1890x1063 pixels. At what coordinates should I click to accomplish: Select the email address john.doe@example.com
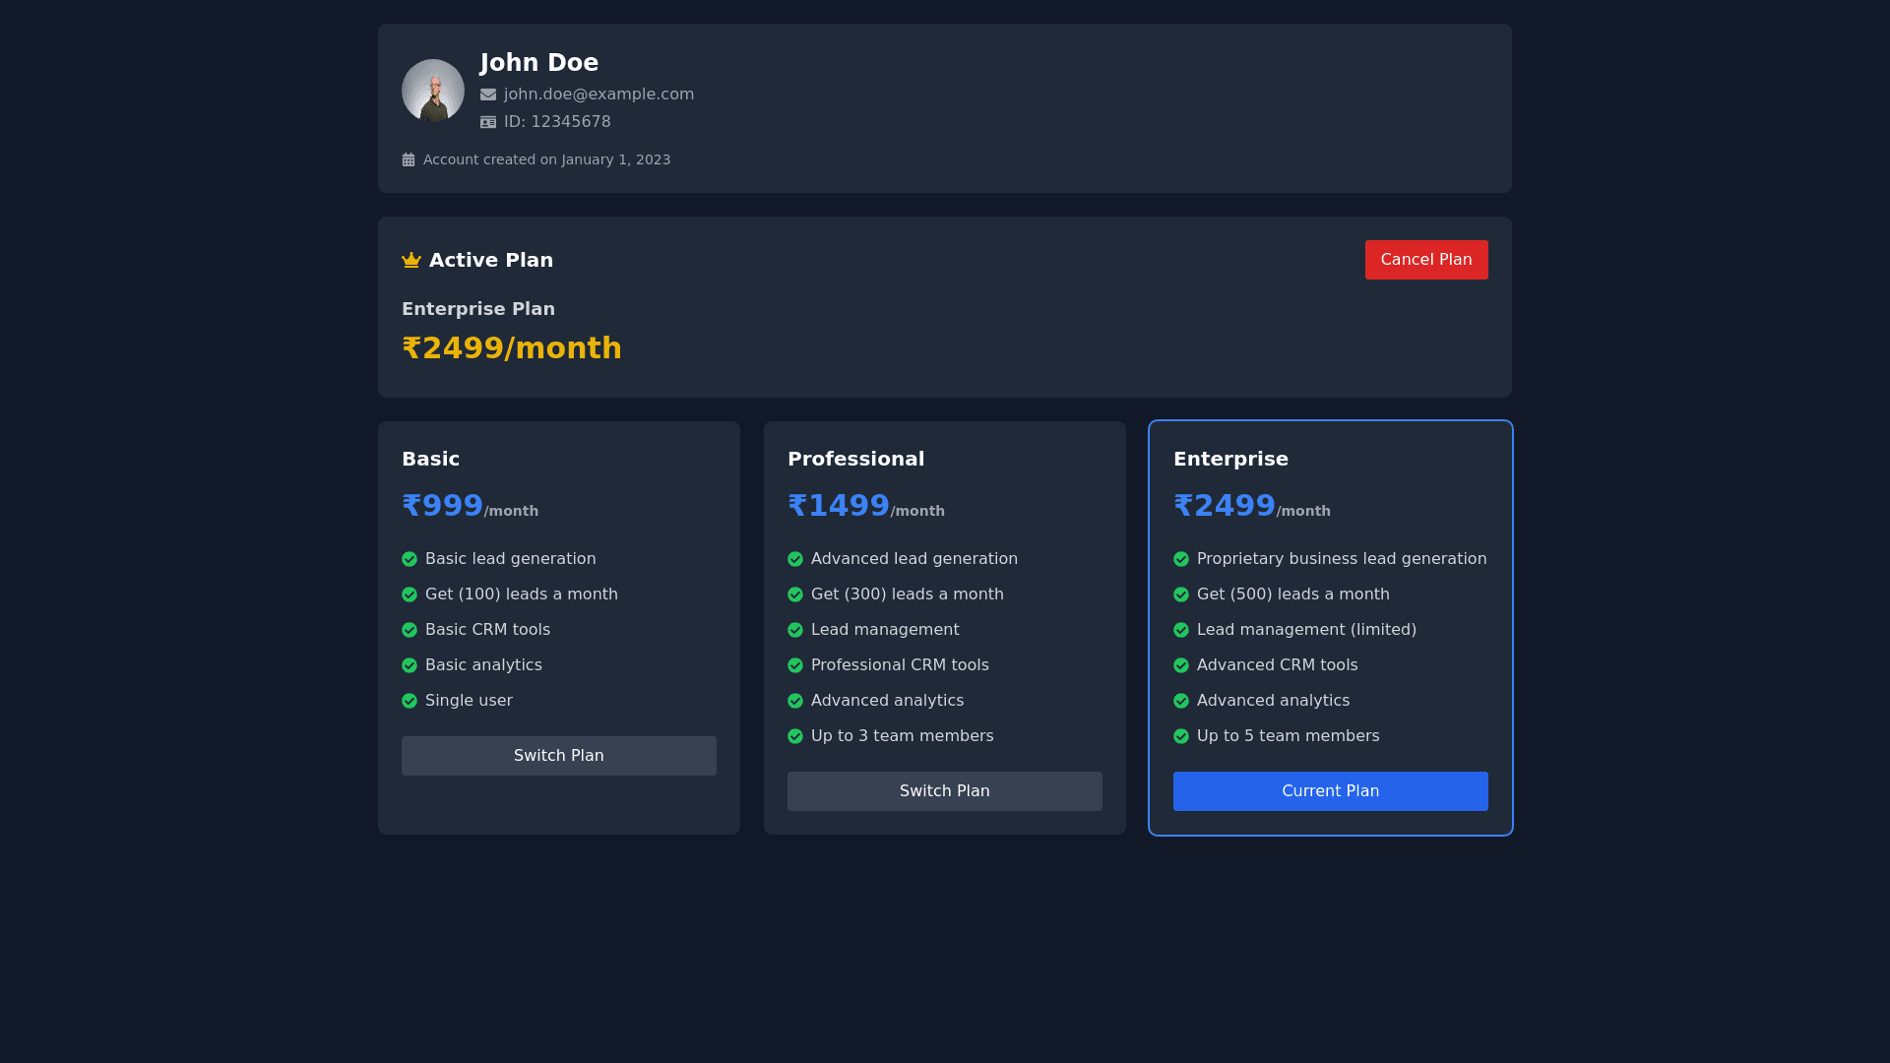[x=598, y=94]
